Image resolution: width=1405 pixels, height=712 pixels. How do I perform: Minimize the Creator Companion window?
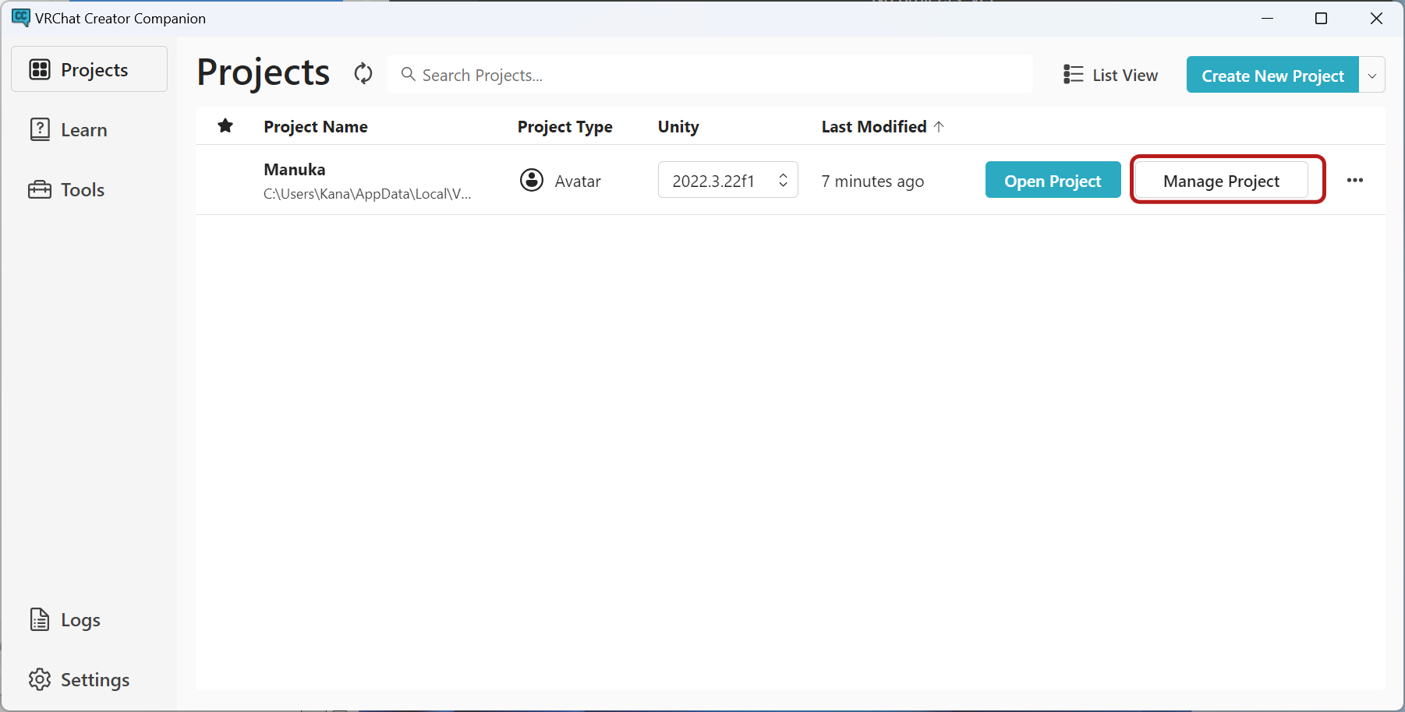click(x=1268, y=18)
